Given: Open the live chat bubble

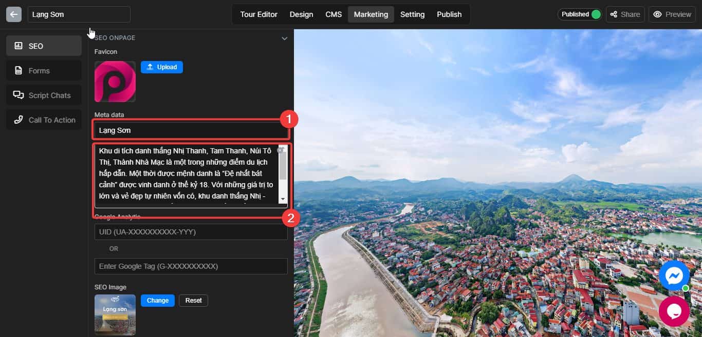Looking at the screenshot, I should tap(674, 311).
